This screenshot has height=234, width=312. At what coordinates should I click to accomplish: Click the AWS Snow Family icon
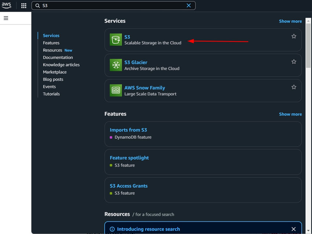pos(116,90)
